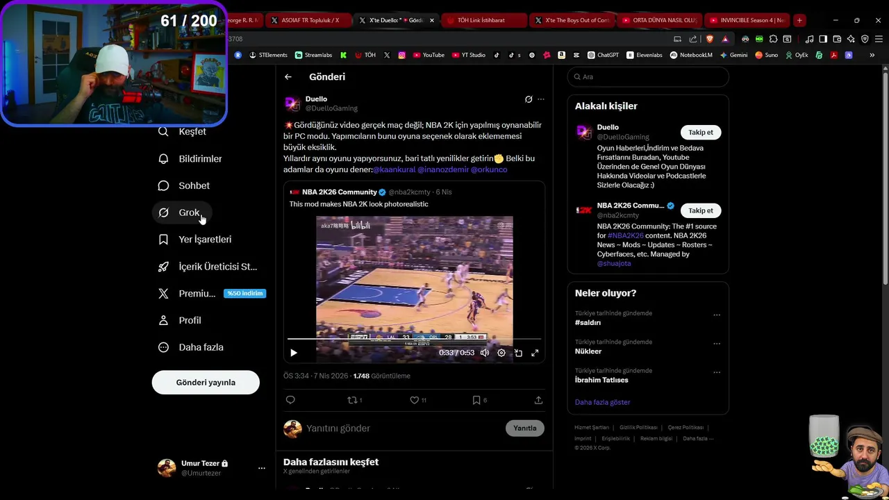Open three-dot menu beside İbrahim Tatlıses trend
The image size is (889, 500).
pos(717,373)
